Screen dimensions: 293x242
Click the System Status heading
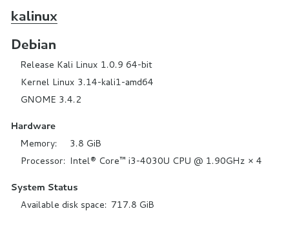[x=45, y=187]
